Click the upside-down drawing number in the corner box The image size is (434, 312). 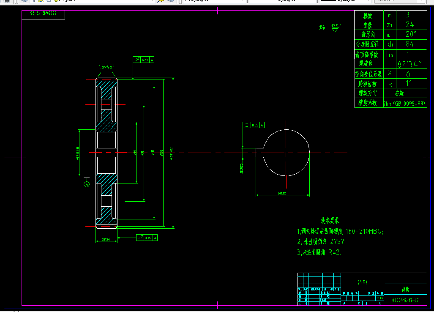tap(44, 13)
